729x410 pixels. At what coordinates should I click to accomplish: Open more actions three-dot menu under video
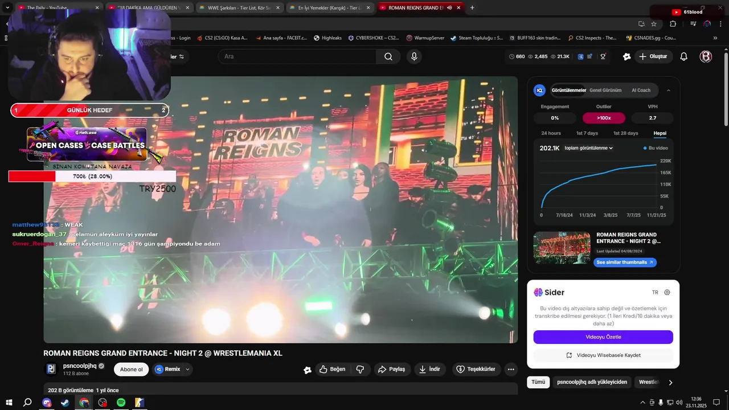(511, 369)
